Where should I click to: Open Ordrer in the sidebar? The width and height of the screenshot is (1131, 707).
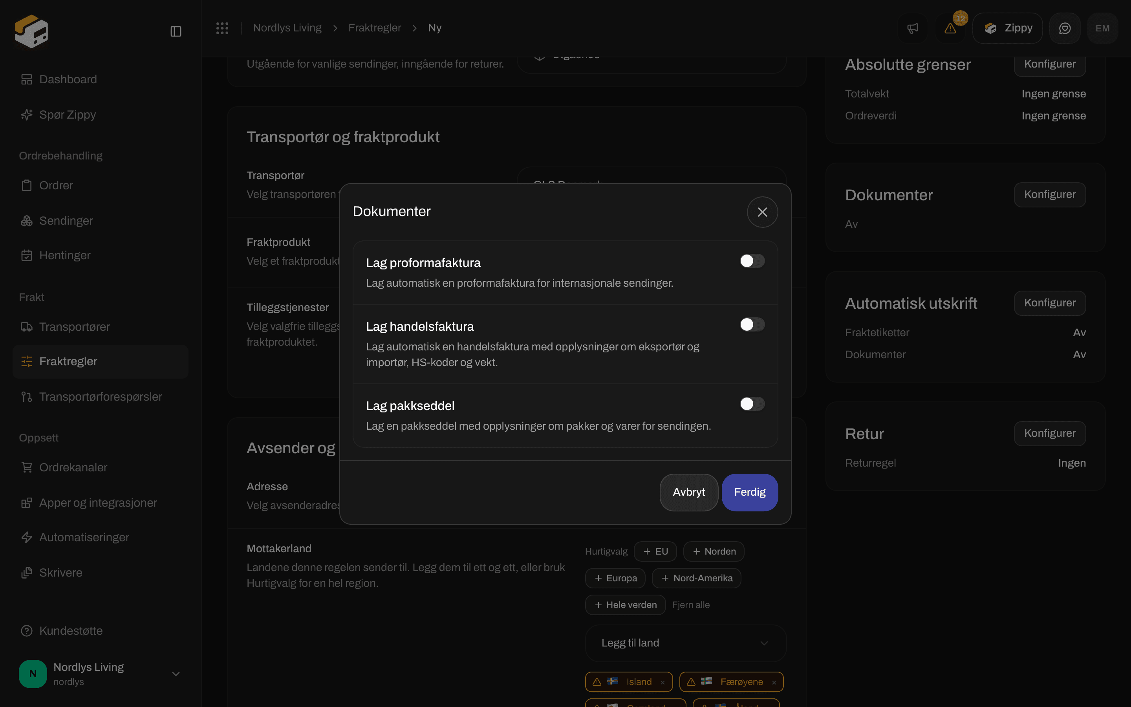click(100, 186)
